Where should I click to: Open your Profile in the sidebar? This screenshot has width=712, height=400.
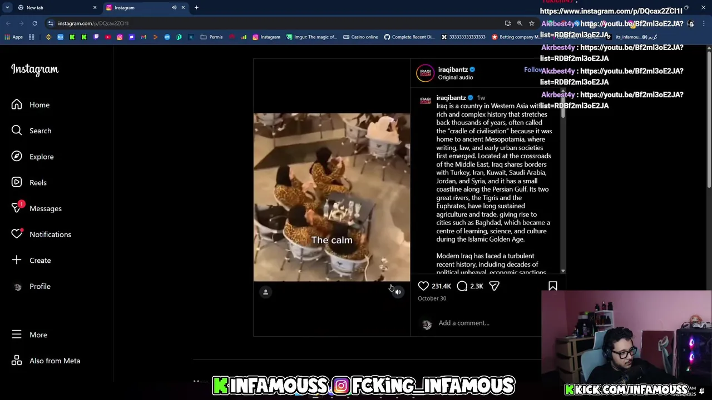(x=31, y=286)
